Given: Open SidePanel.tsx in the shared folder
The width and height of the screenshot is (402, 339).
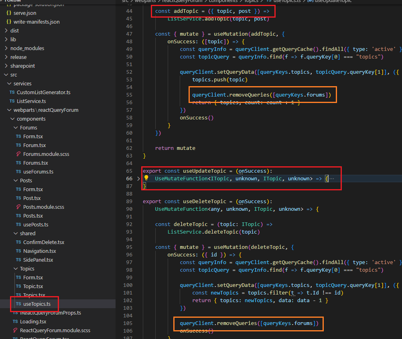Looking at the screenshot, I should [x=38, y=260].
